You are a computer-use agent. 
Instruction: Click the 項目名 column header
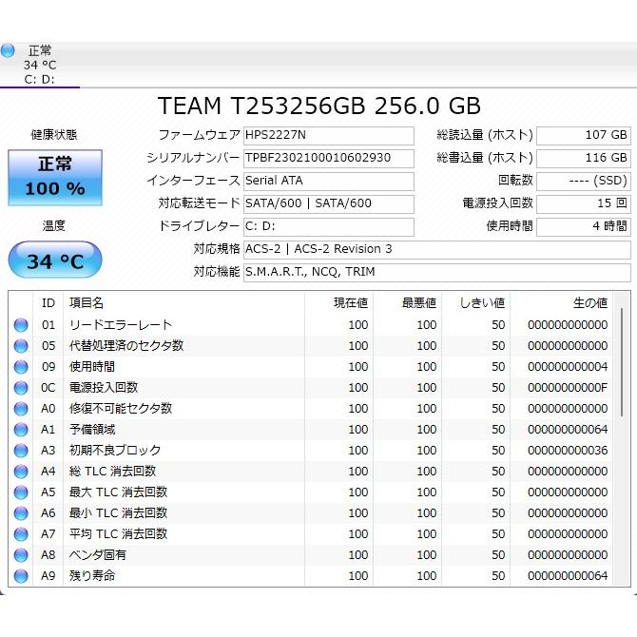(184, 303)
